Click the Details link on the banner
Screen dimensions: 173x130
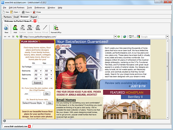click(65, 46)
